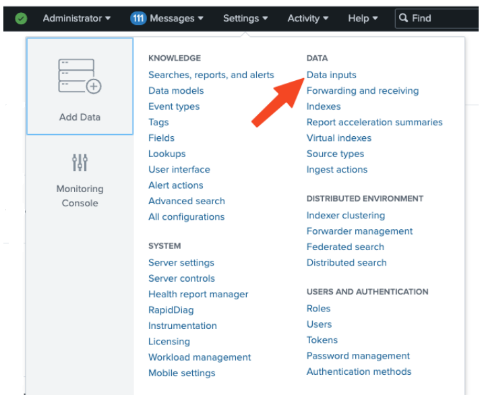This screenshot has height=395, width=482.
Task: Open Health report manager
Action: [x=198, y=294]
